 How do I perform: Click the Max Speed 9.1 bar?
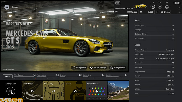[x=25, y=76]
